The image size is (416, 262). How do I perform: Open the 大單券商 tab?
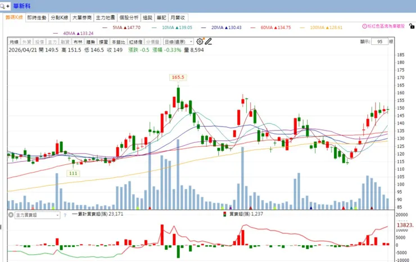(82, 18)
